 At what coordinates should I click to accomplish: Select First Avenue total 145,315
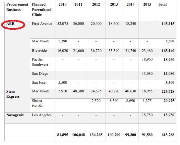click(x=168, y=24)
